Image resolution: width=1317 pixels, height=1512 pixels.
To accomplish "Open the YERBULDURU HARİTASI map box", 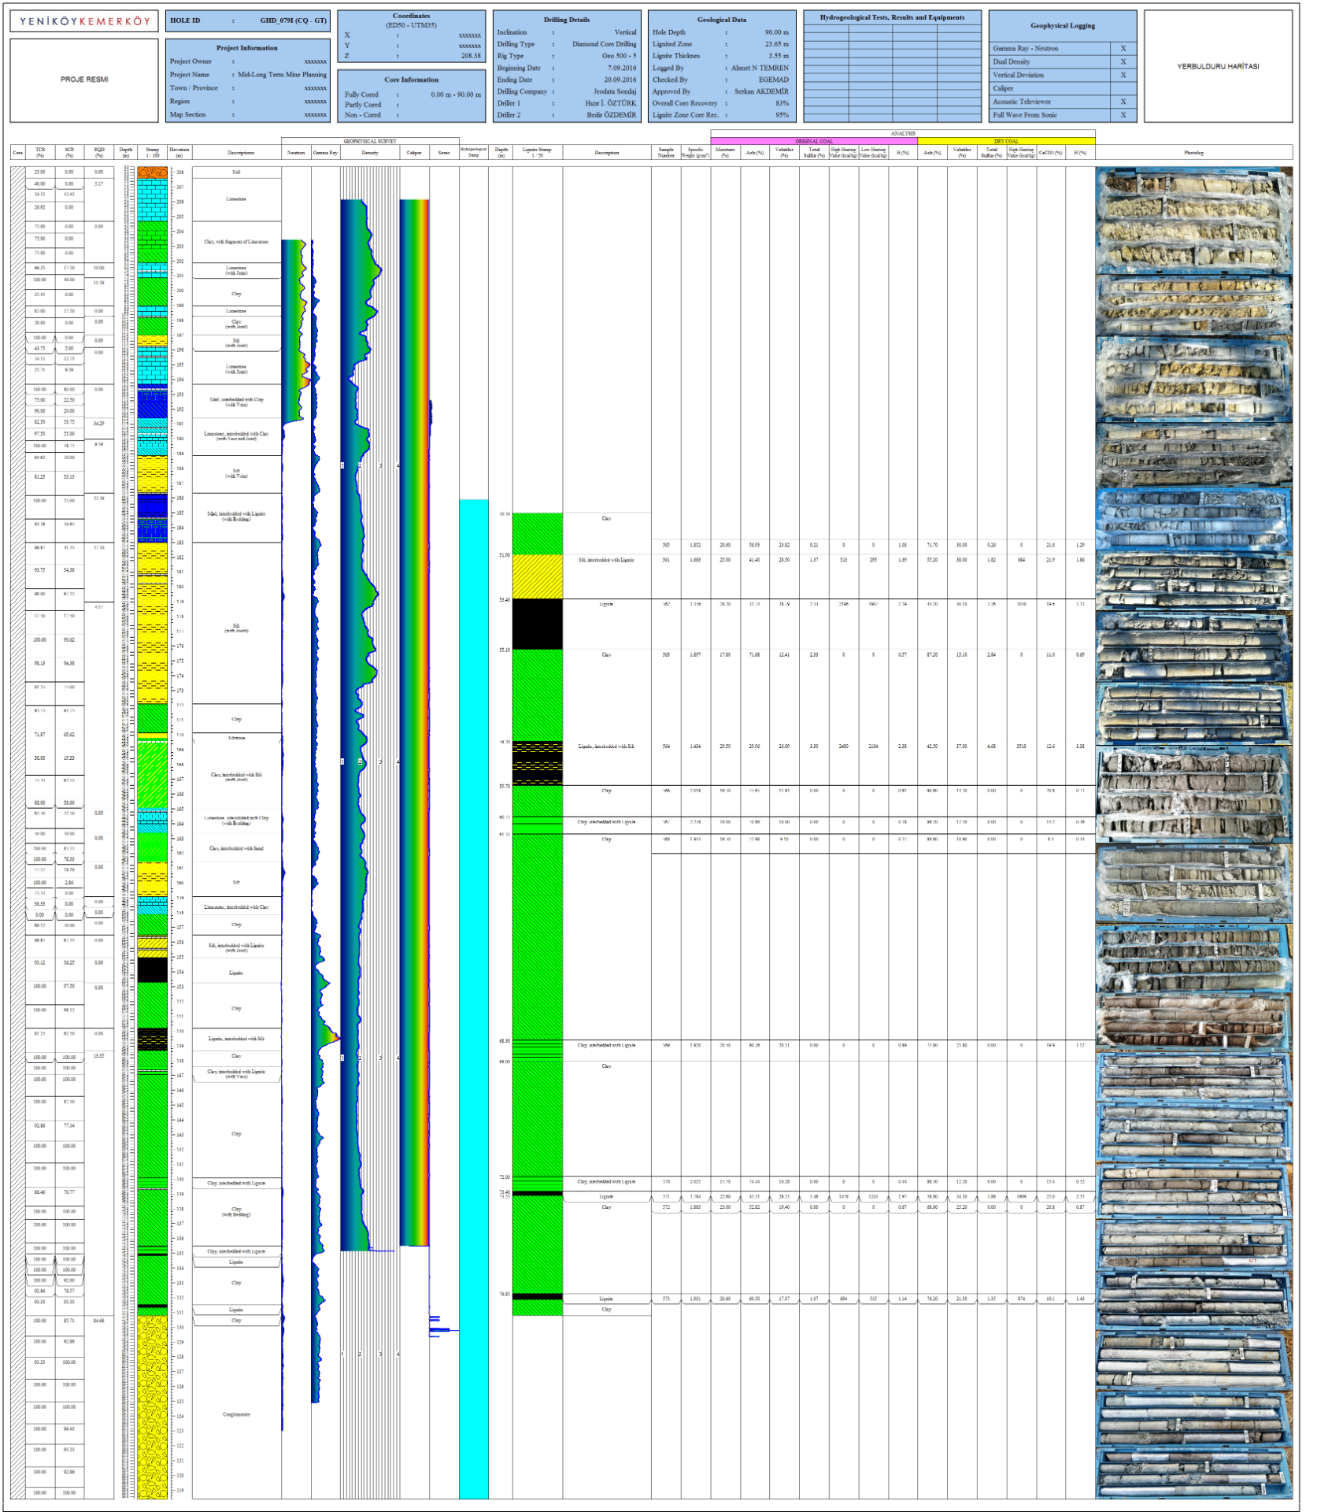I will (x=1217, y=67).
